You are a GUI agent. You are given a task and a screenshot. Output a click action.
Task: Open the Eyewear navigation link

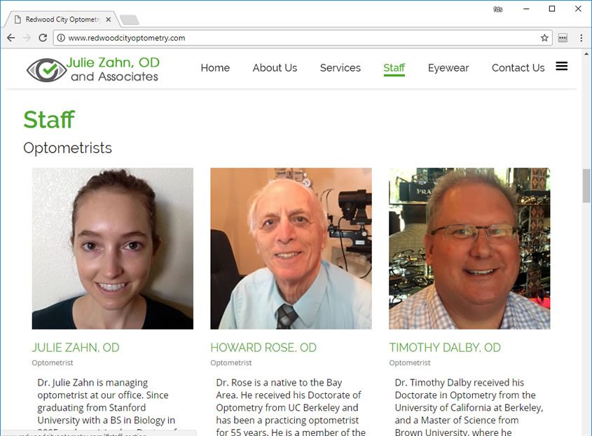point(448,68)
